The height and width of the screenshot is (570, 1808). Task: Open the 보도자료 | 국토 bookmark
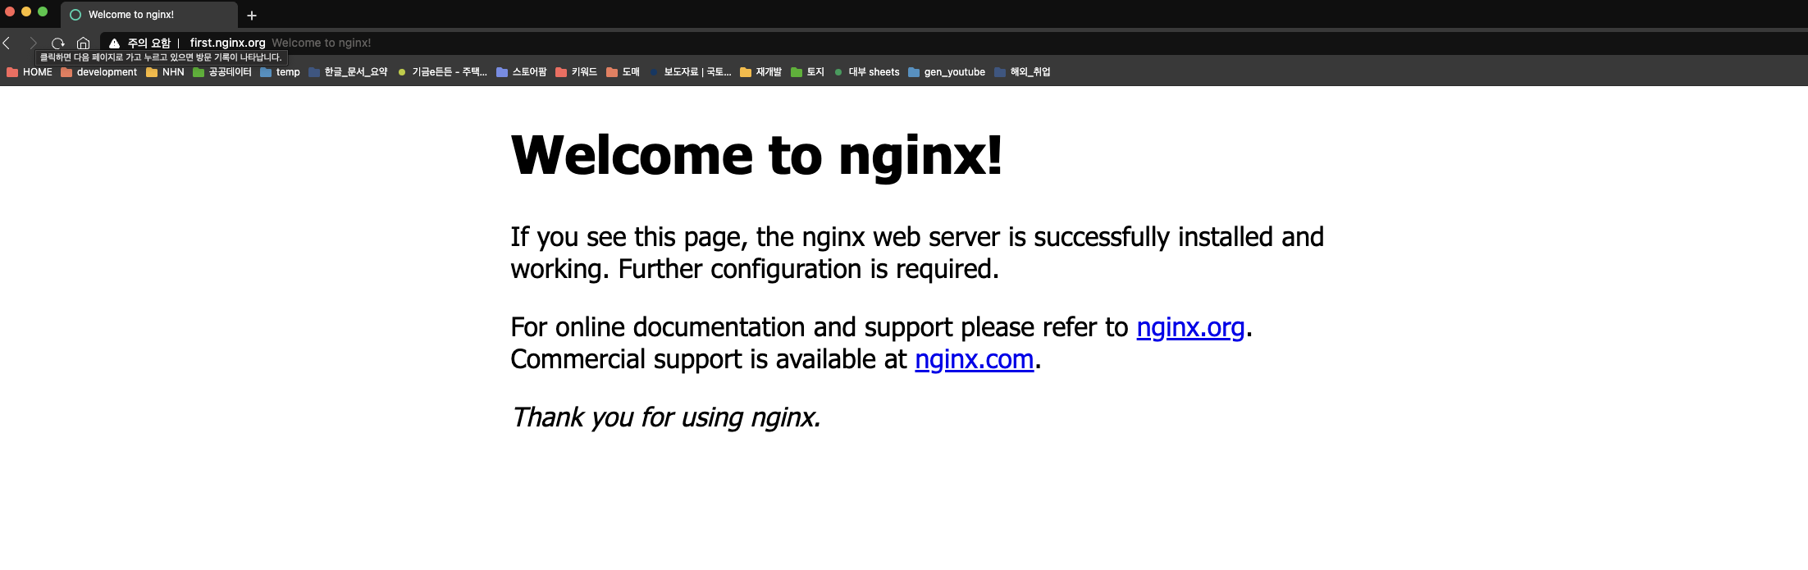[690, 72]
